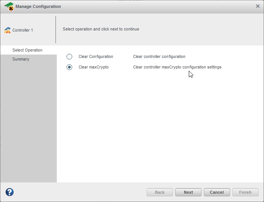Click the Back button
The image size is (264, 202).
(x=160, y=192)
